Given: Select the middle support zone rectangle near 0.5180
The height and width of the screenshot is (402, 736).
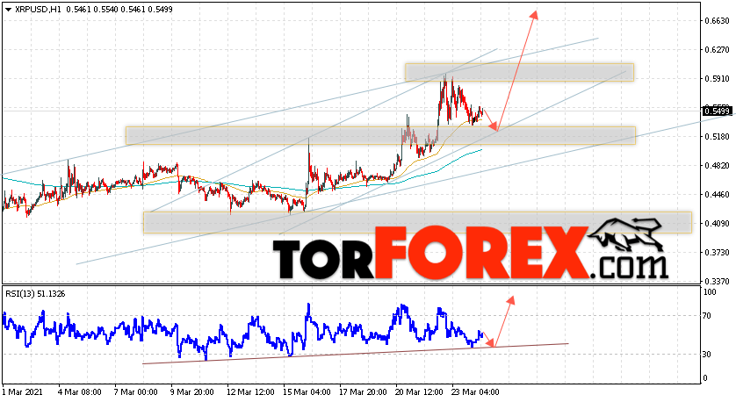Looking at the screenshot, I should (380, 135).
